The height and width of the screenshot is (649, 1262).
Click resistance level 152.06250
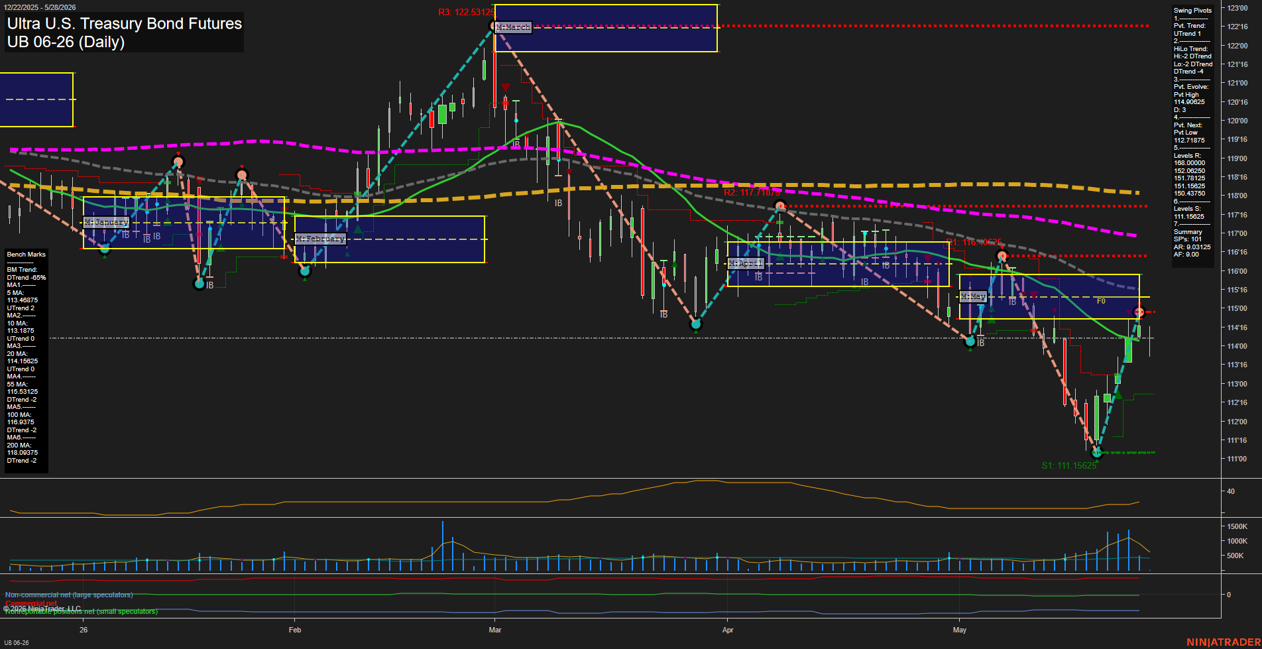pyautogui.click(x=1189, y=171)
